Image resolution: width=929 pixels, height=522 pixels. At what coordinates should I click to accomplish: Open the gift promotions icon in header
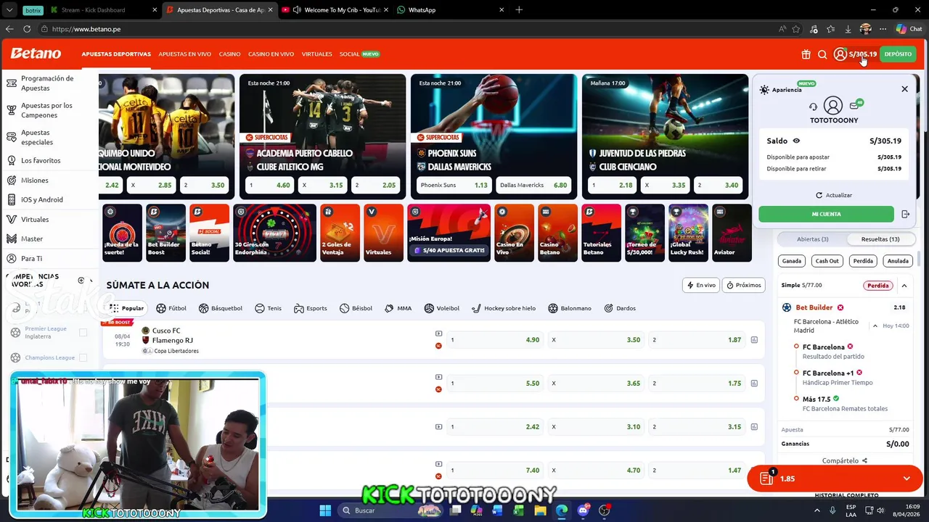[806, 54]
